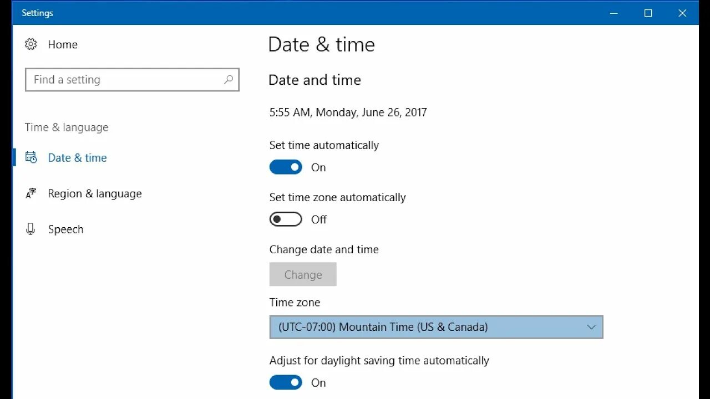Screen dimensions: 710x399
Task: Click the Home gear icon
Action: click(31, 44)
